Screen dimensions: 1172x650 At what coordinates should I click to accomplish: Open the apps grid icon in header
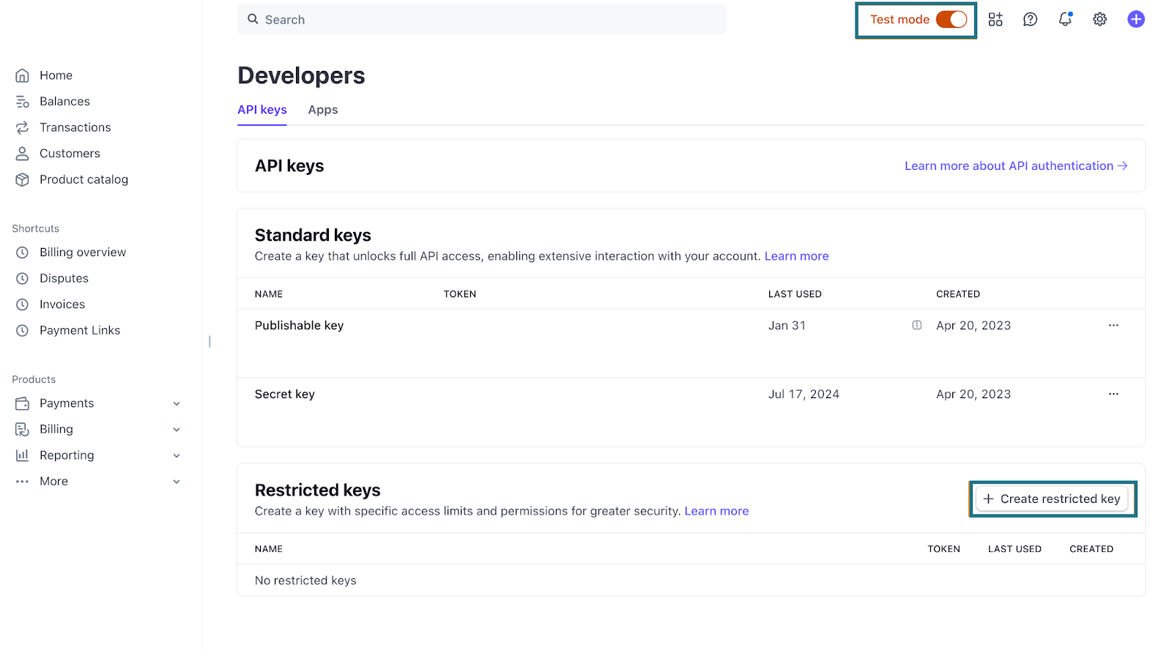pos(995,20)
